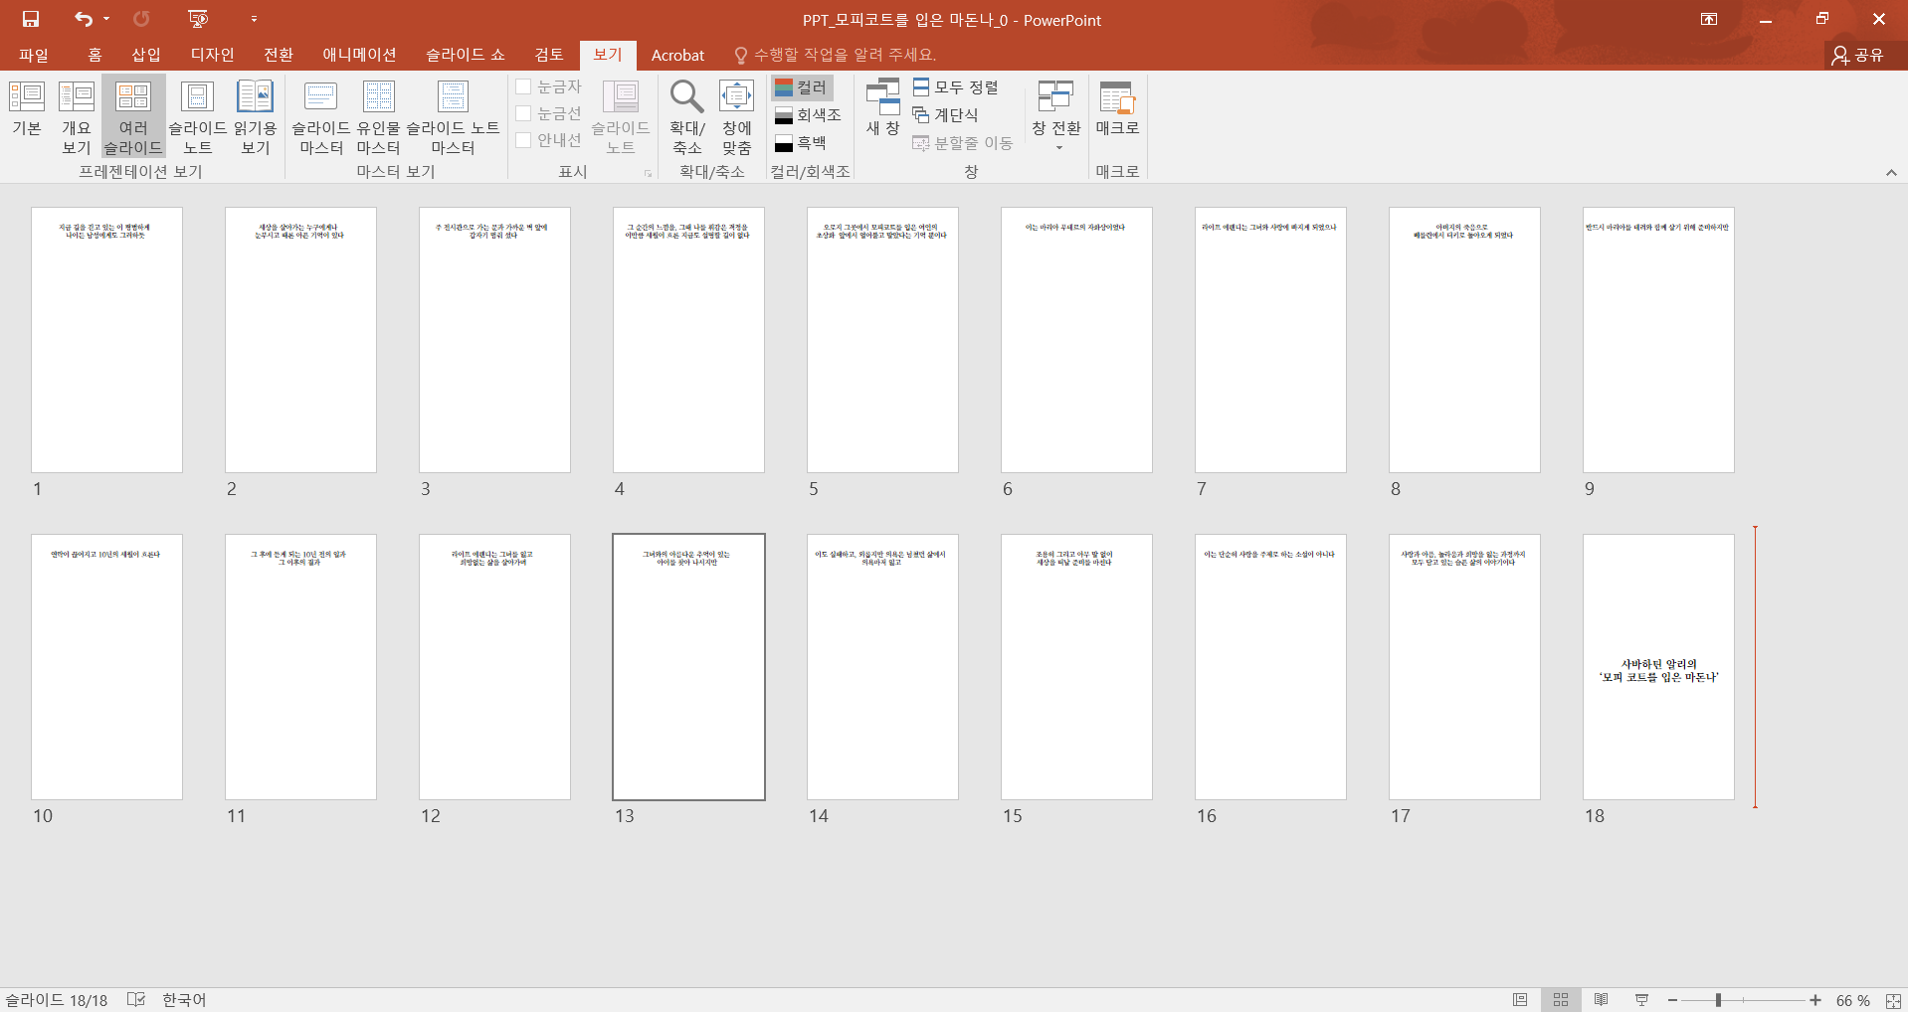The height and width of the screenshot is (1012, 1908).
Task: Click Normal view icon in status bar
Action: tap(1520, 1000)
